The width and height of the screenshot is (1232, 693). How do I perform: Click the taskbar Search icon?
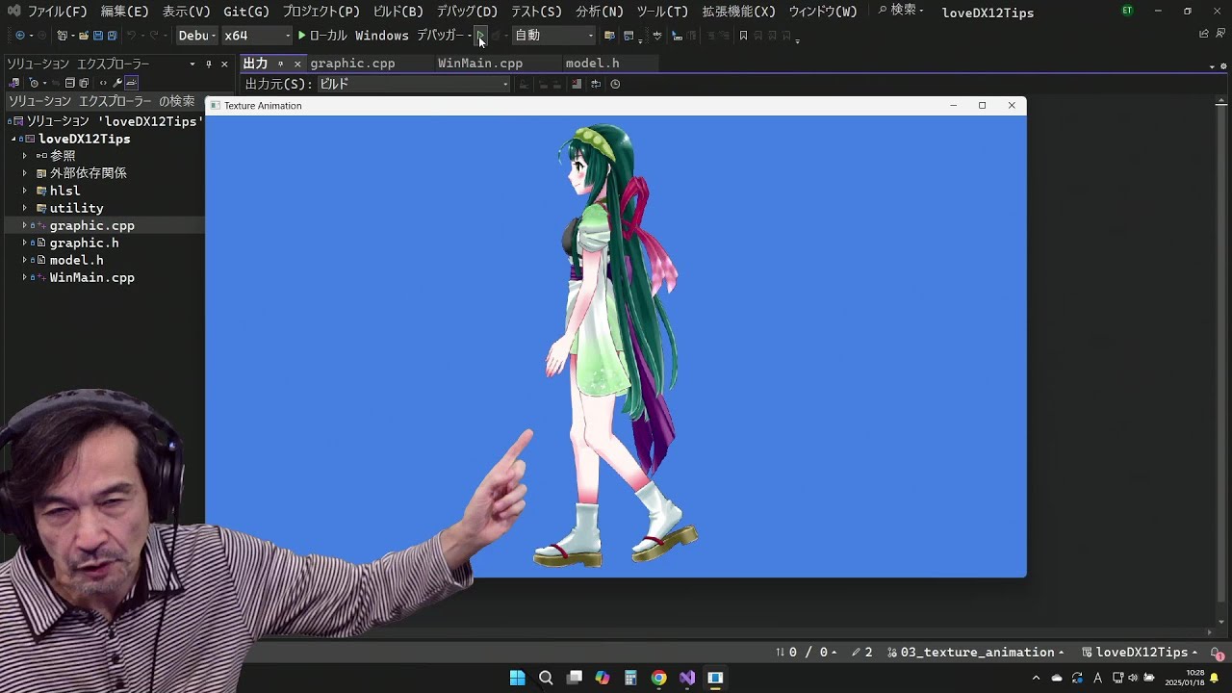pos(546,678)
